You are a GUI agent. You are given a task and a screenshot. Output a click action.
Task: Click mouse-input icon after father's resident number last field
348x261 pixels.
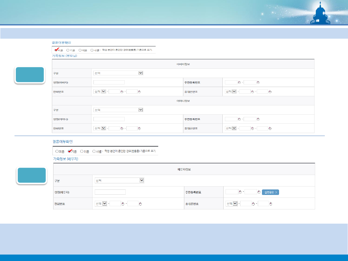coord(259,82)
